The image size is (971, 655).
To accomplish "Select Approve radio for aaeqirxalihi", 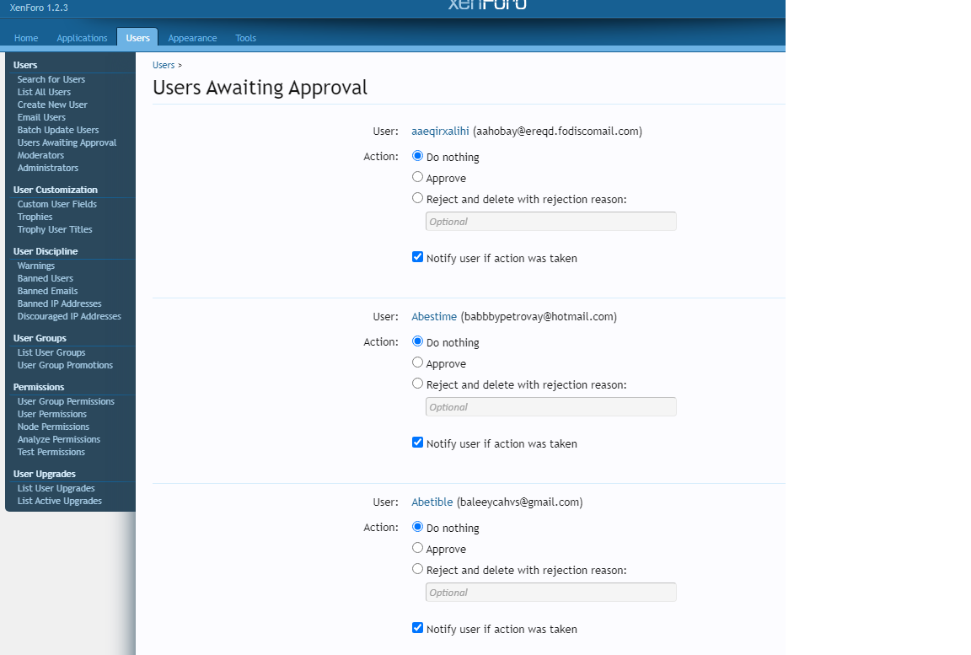I will (417, 177).
